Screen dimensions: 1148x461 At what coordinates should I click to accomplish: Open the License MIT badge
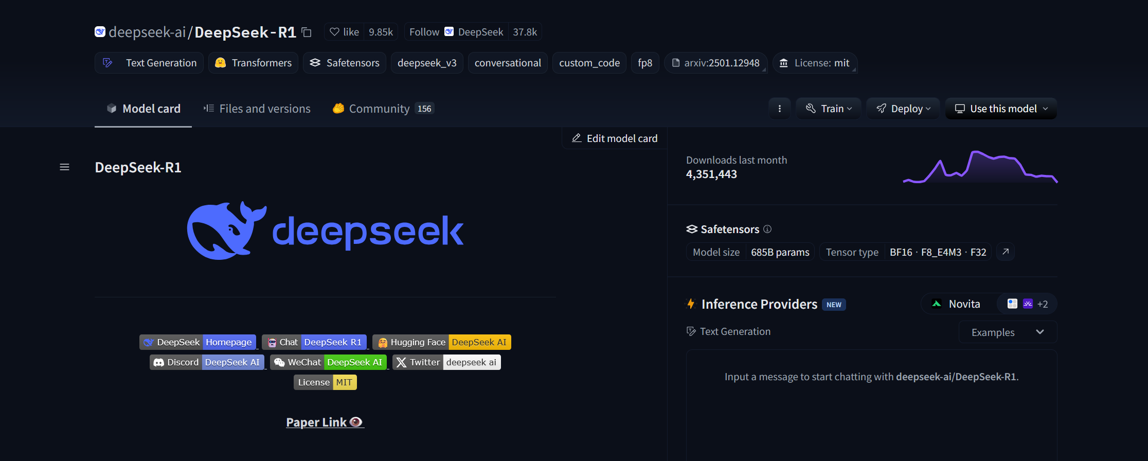click(325, 382)
